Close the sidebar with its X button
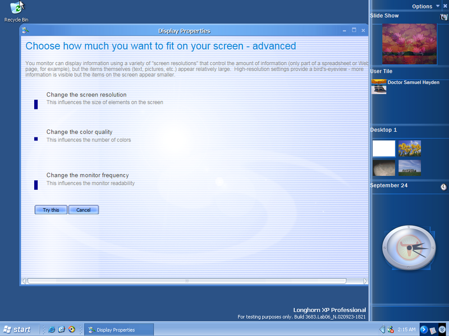Screen dimensions: 449x336 [445, 6]
